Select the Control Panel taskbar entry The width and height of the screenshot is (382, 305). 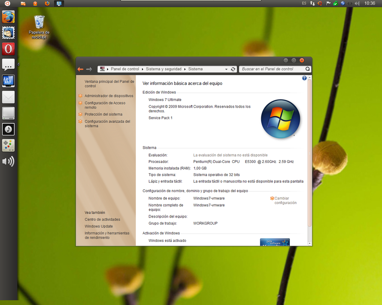pos(59,3)
